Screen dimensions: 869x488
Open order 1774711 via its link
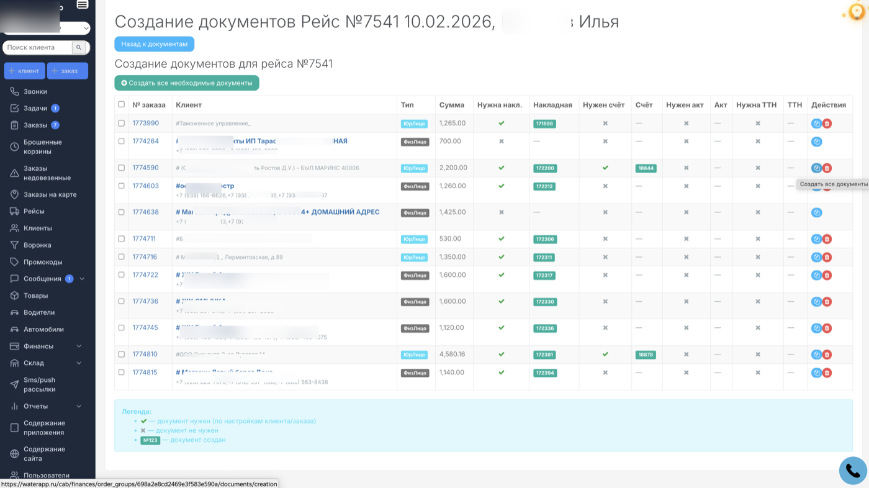144,238
